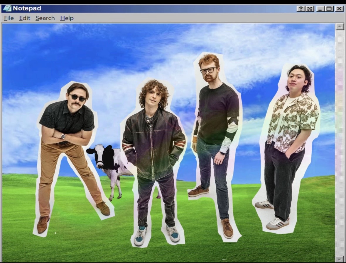The image size is (346, 263).
Task: Click the scrollbar up arrow
Action: (x=340, y=27)
